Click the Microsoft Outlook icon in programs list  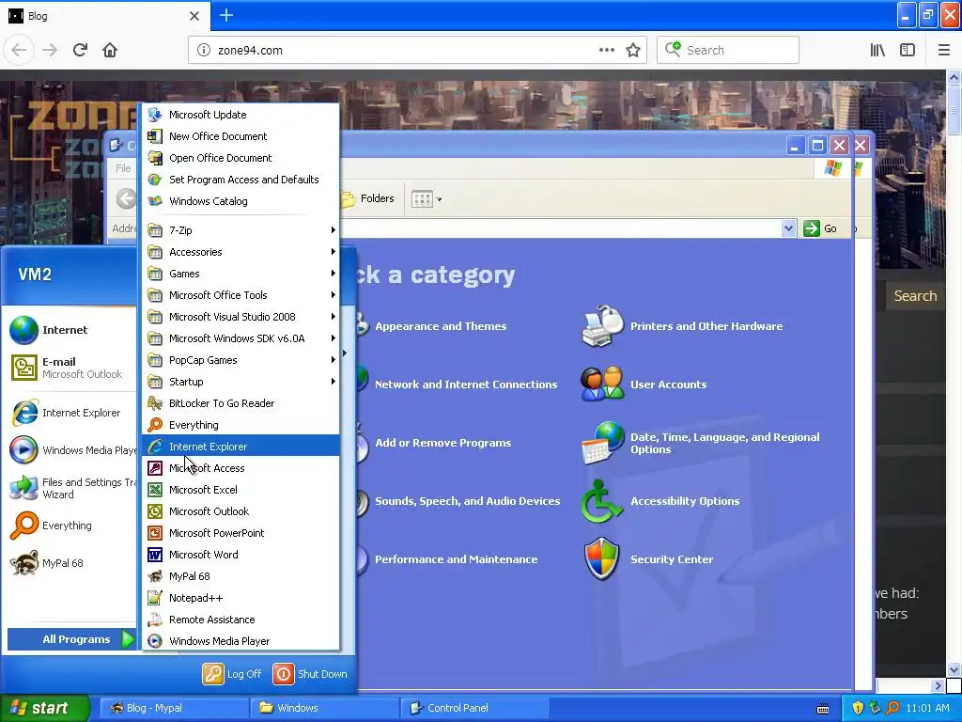pos(155,510)
